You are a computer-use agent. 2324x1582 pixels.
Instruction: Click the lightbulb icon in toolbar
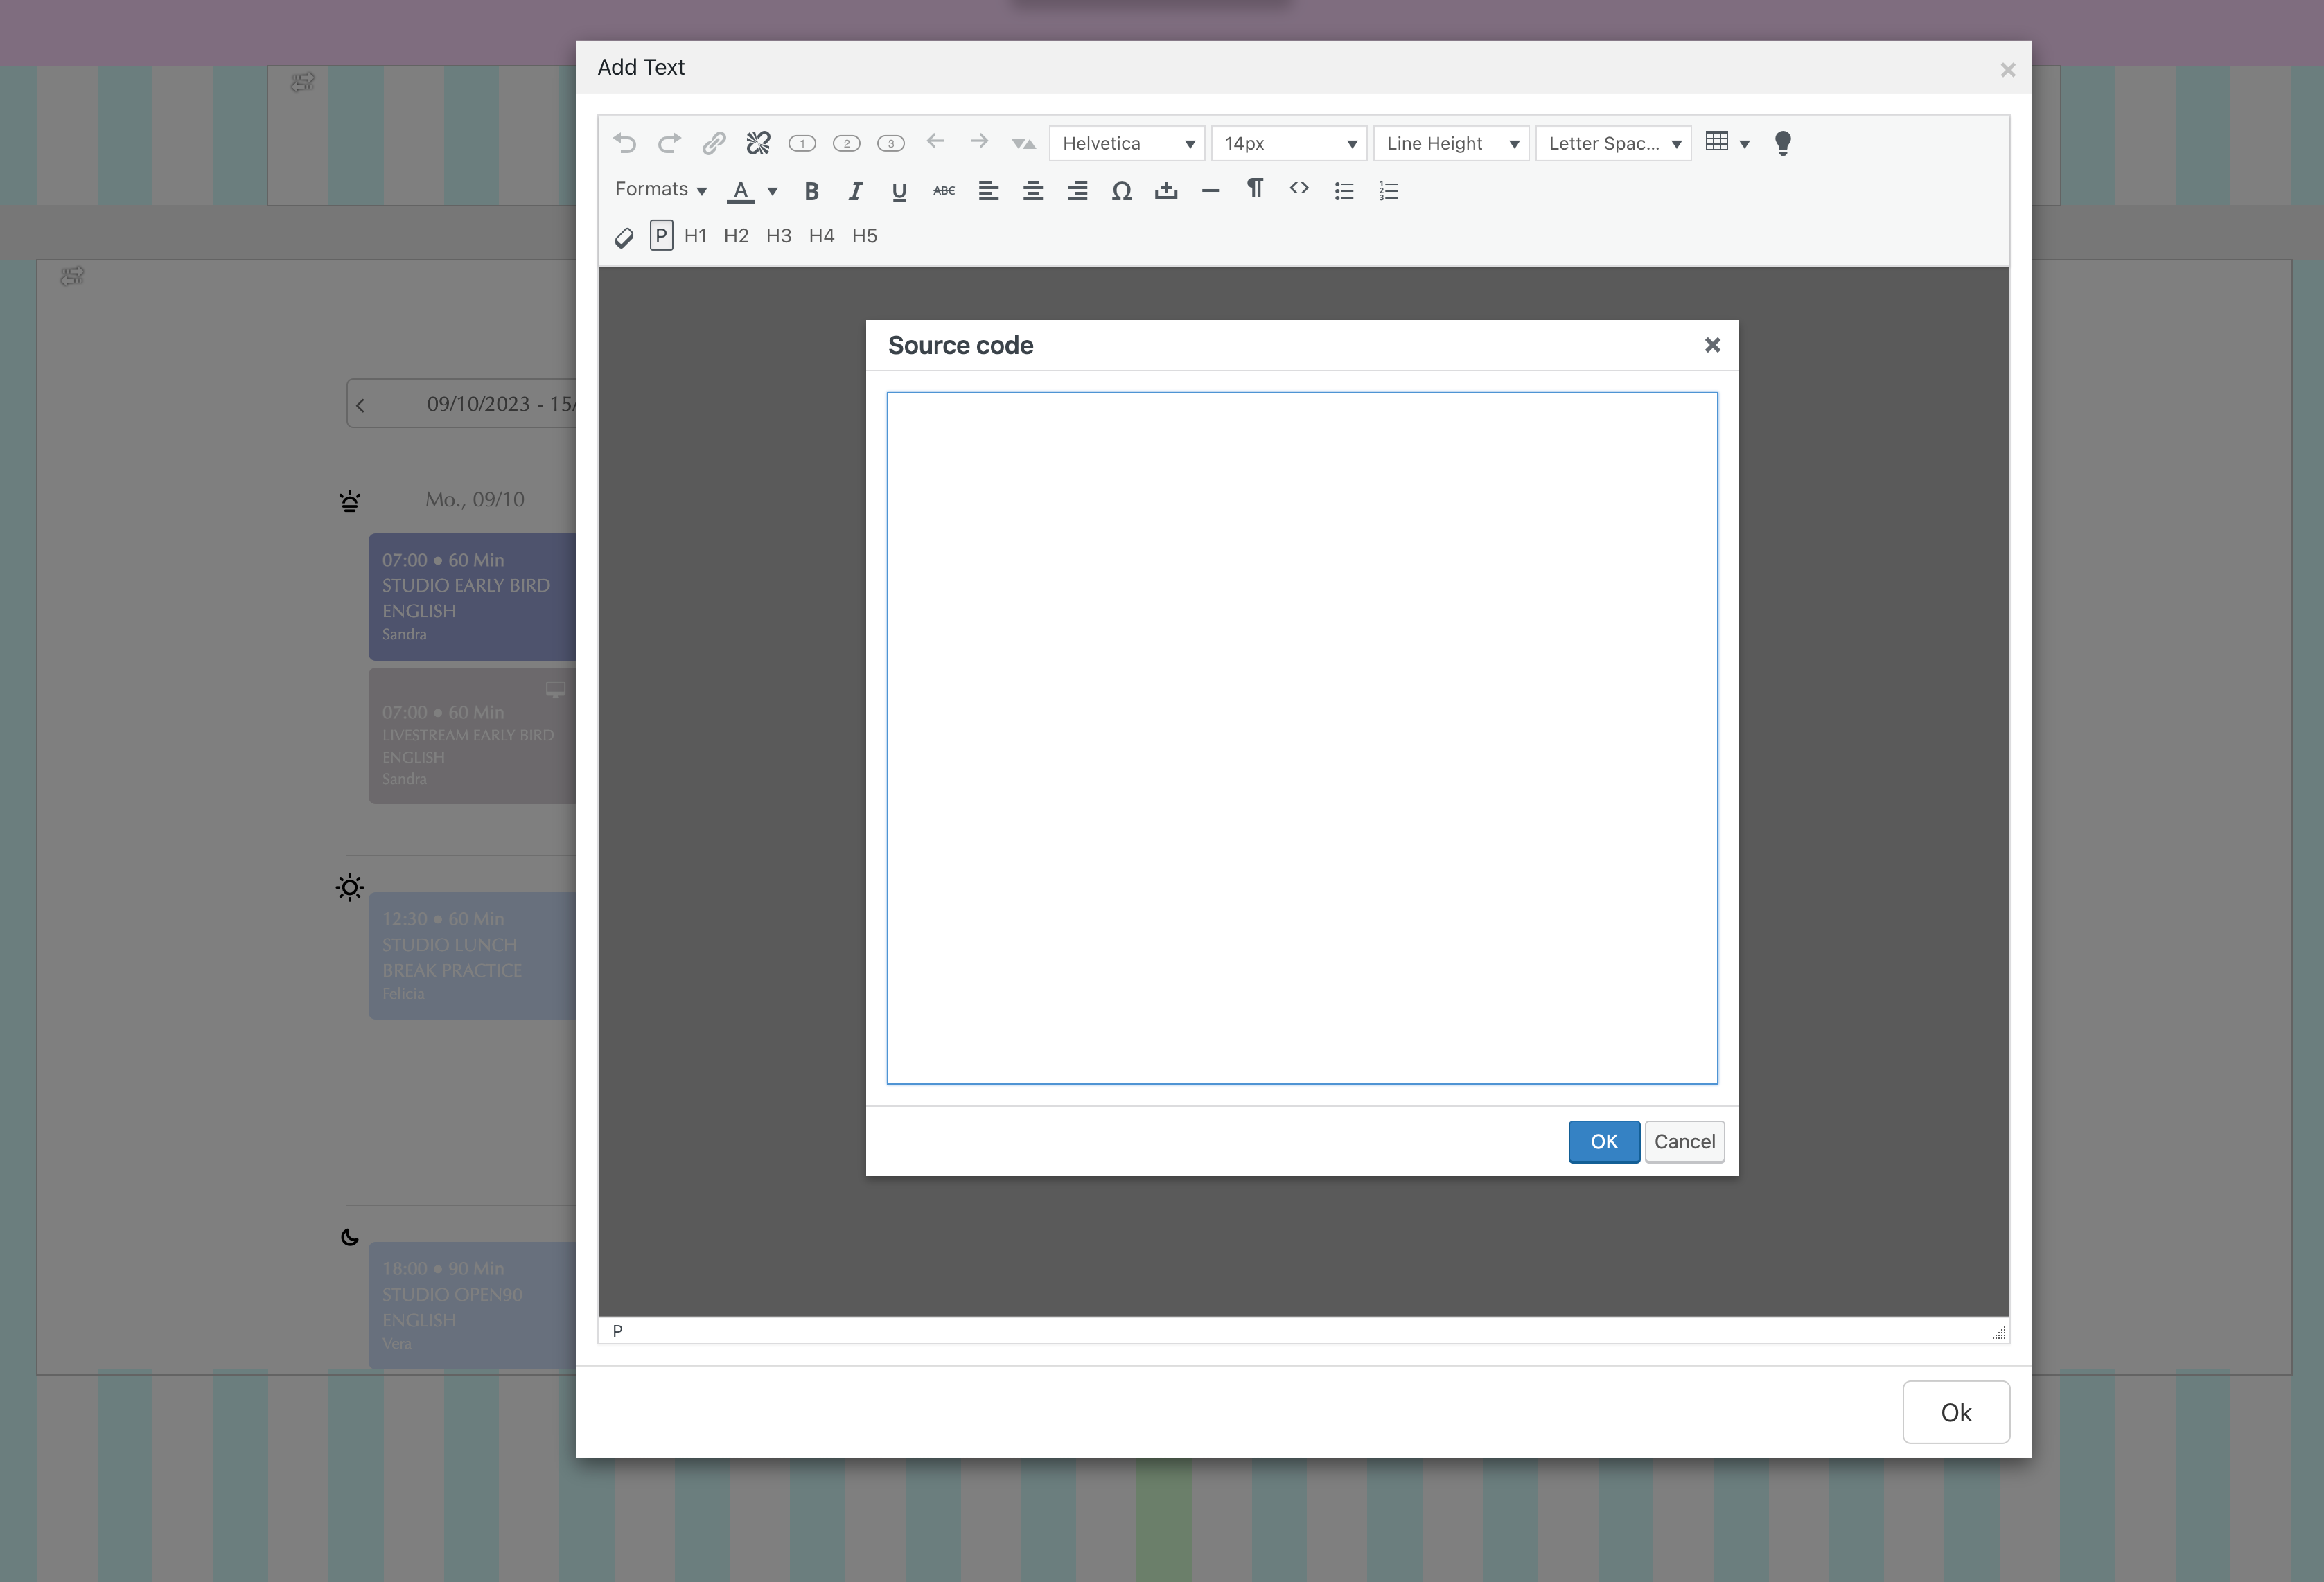1782,143
